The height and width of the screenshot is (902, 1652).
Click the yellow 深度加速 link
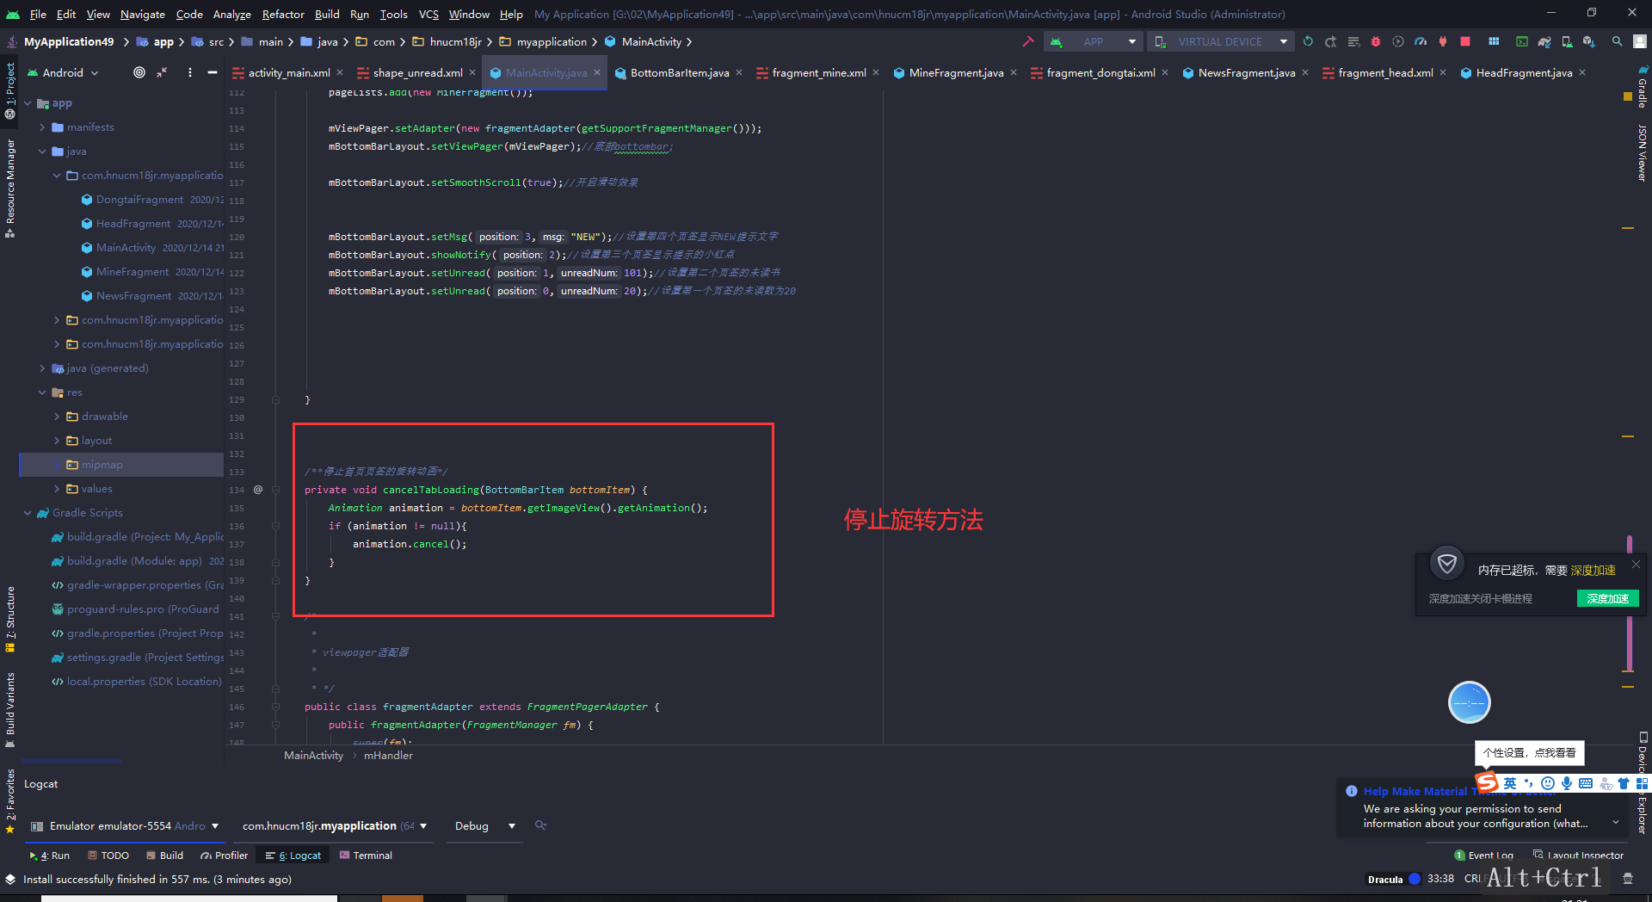pyautogui.click(x=1593, y=570)
